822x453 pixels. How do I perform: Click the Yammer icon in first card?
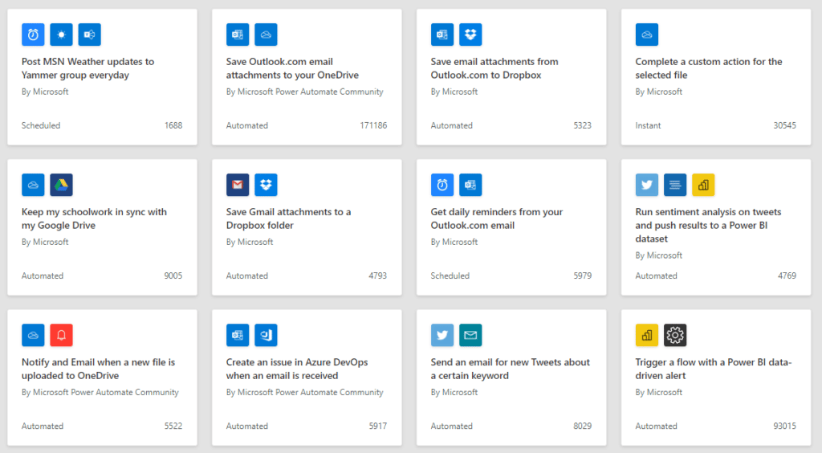(90, 35)
